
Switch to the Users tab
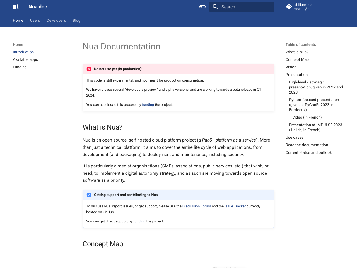click(35, 20)
